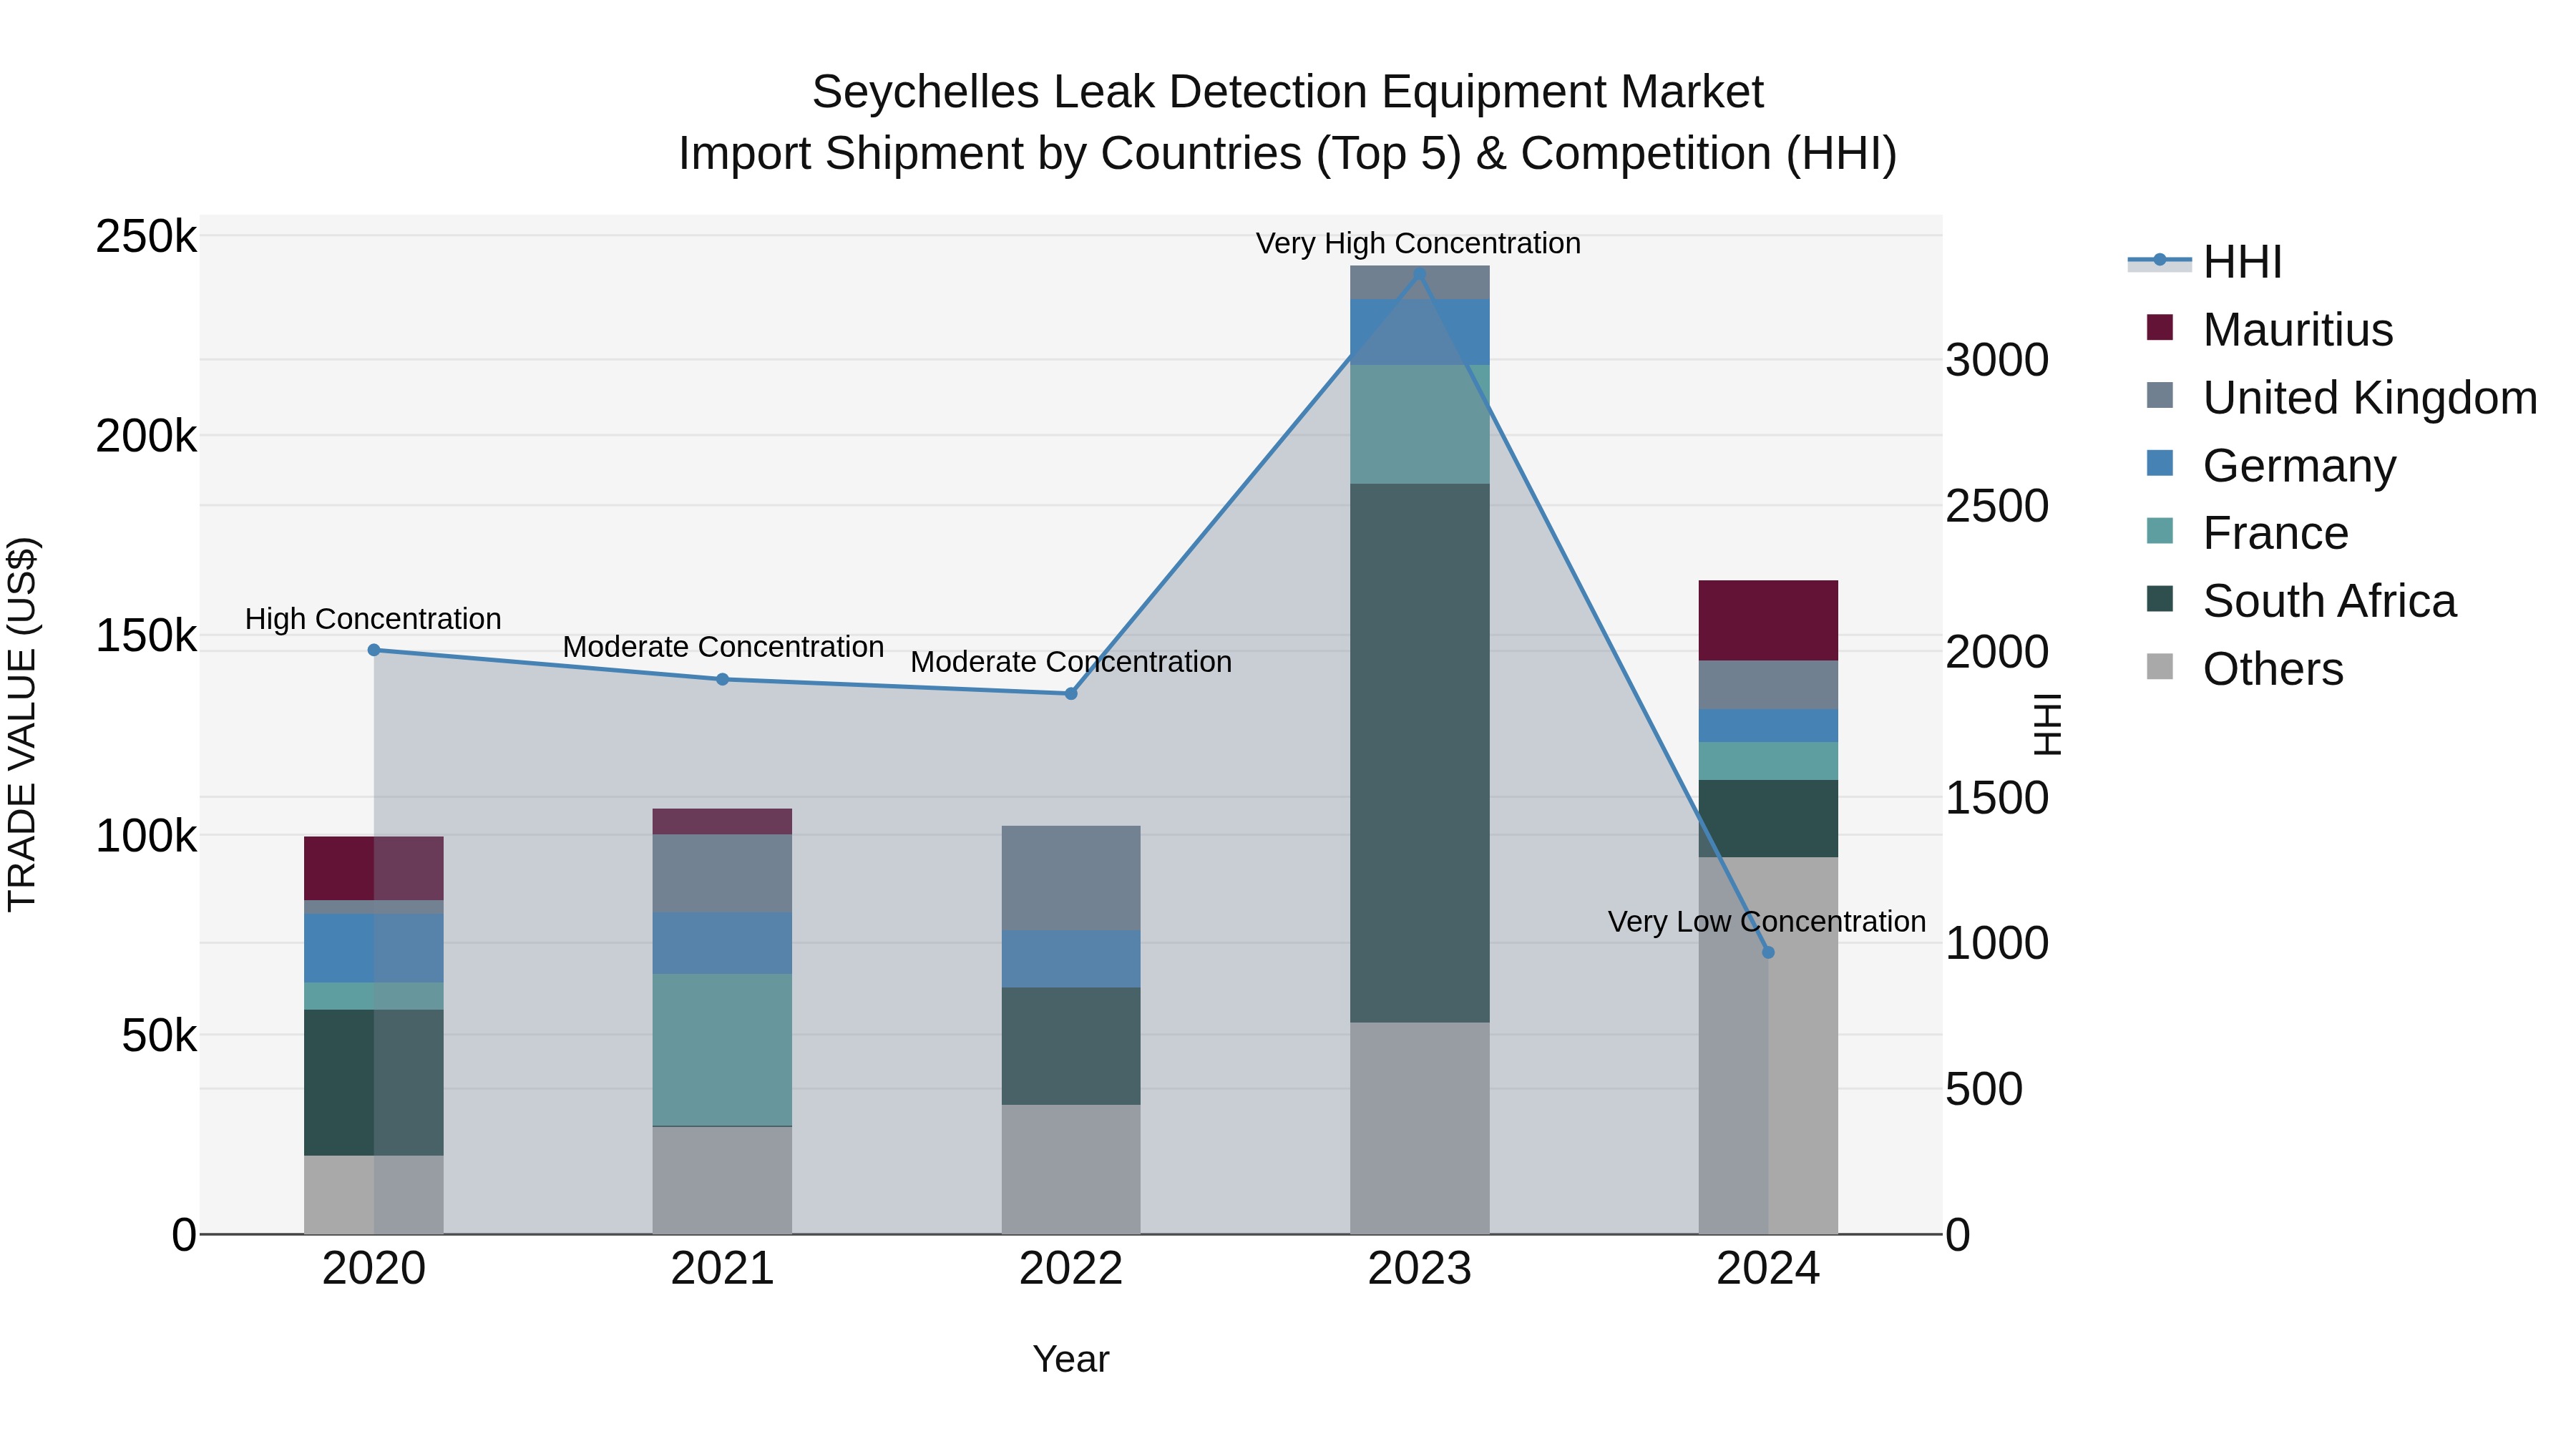Click the 2021 United Kingdom bar segment

(x=722, y=874)
